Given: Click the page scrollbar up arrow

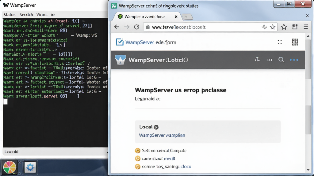Looking at the screenshot, I should point(308,36).
